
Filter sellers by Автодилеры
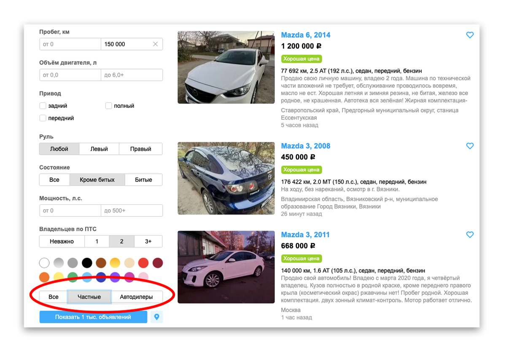tap(137, 297)
